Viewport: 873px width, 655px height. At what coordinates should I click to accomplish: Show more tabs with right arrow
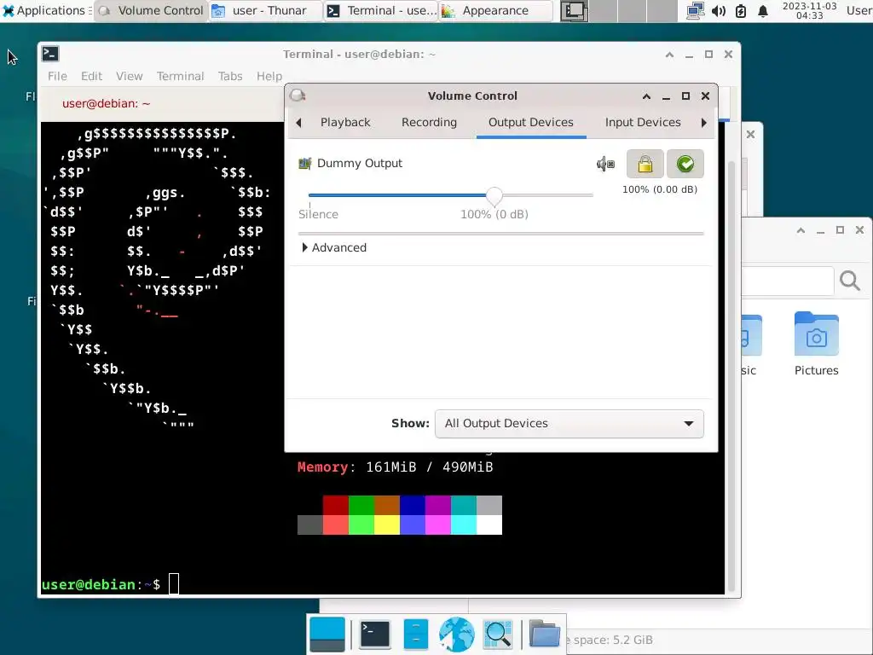click(x=703, y=123)
